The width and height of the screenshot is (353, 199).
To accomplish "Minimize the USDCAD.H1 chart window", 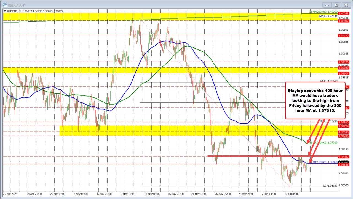I will tap(327, 5).
